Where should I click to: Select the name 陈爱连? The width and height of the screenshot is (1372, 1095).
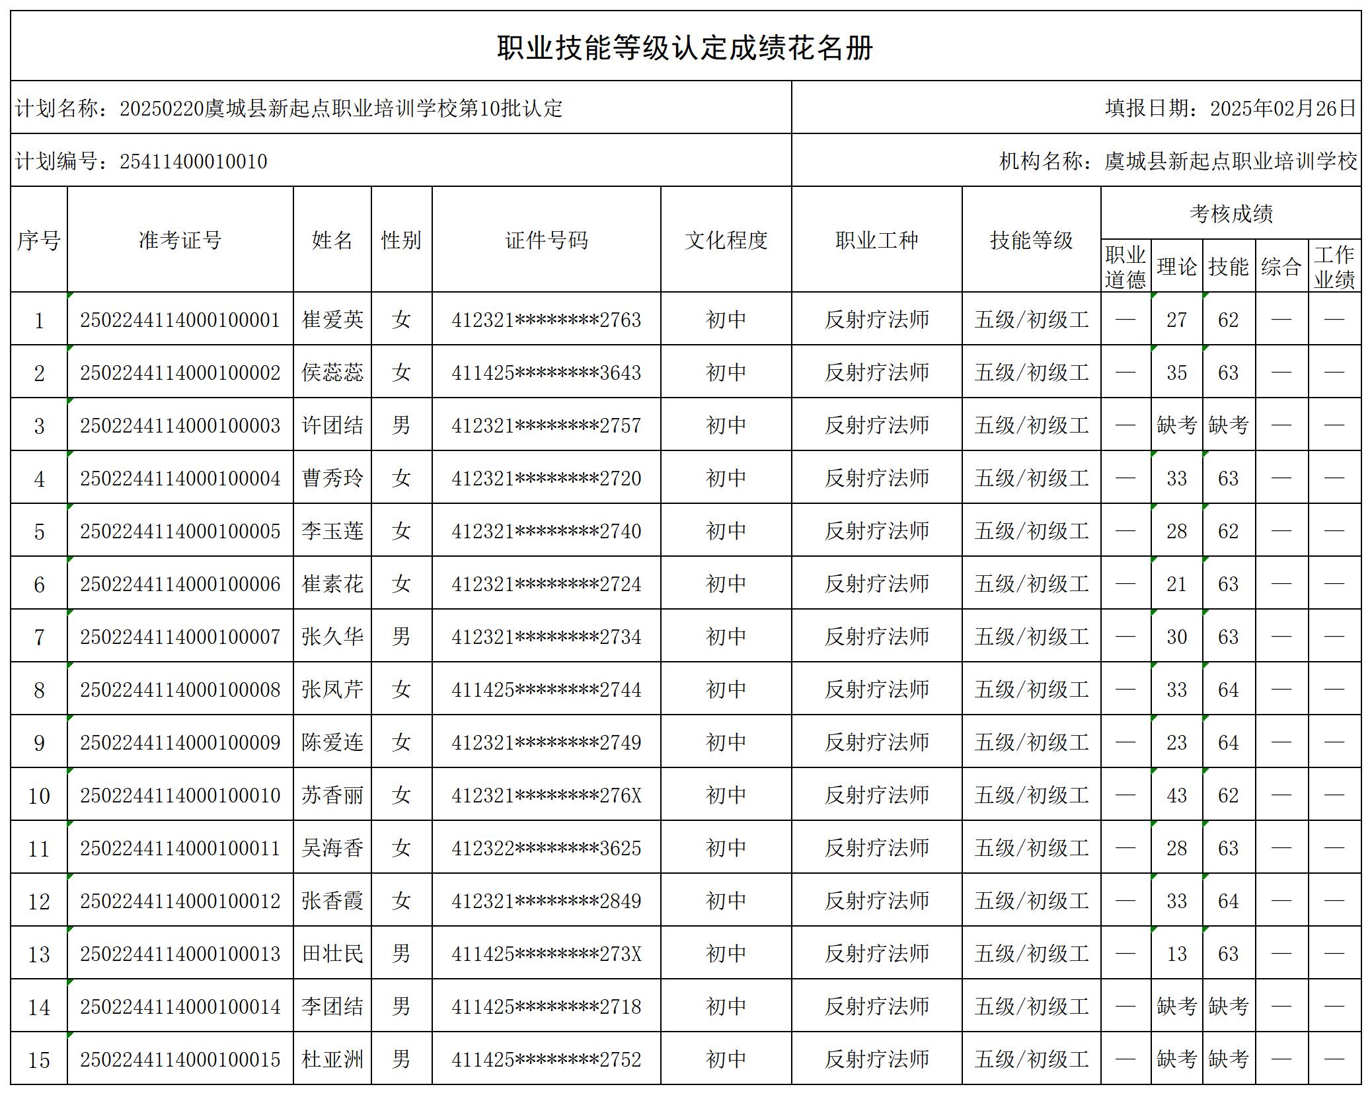pyautogui.click(x=332, y=742)
